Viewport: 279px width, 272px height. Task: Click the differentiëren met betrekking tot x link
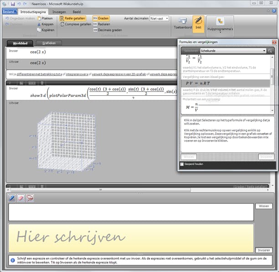tap(39, 74)
